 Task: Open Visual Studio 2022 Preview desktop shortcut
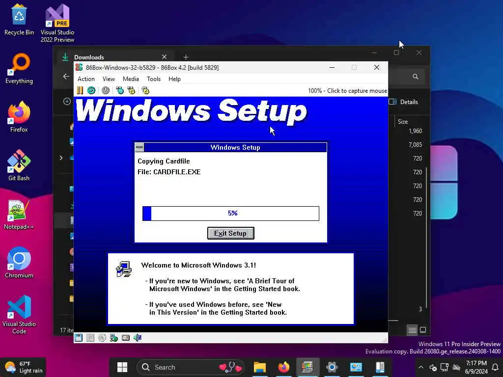[57, 23]
